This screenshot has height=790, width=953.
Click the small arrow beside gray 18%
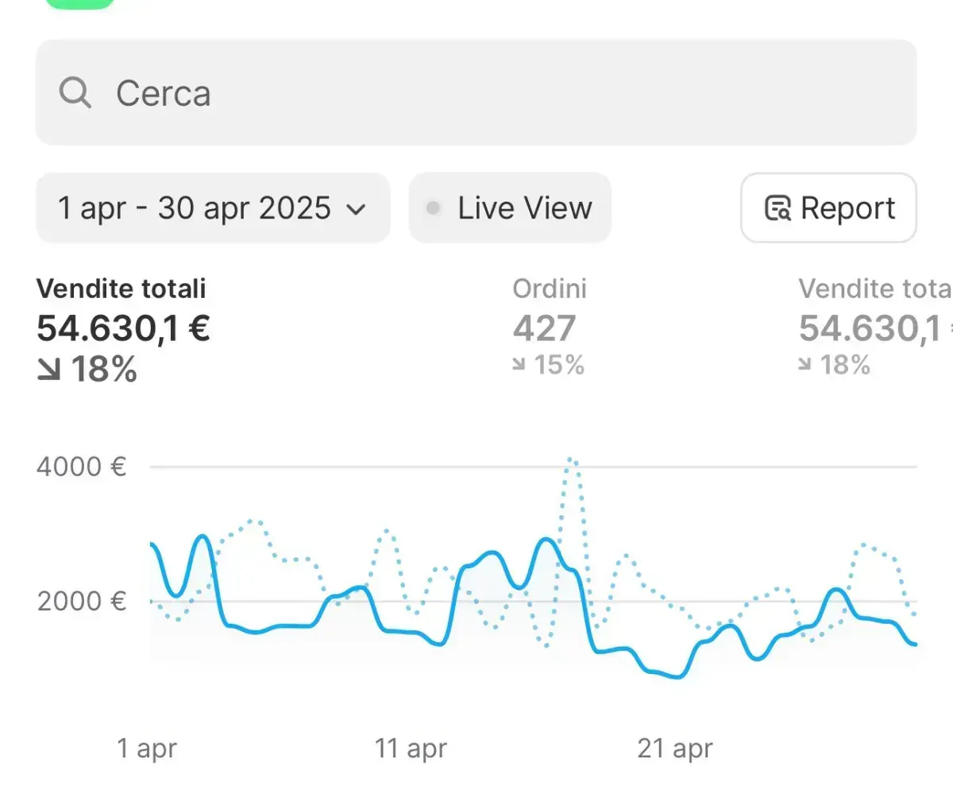pyautogui.click(x=805, y=365)
